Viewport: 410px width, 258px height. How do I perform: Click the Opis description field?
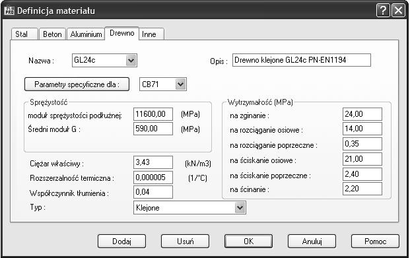pyautogui.click(x=302, y=60)
